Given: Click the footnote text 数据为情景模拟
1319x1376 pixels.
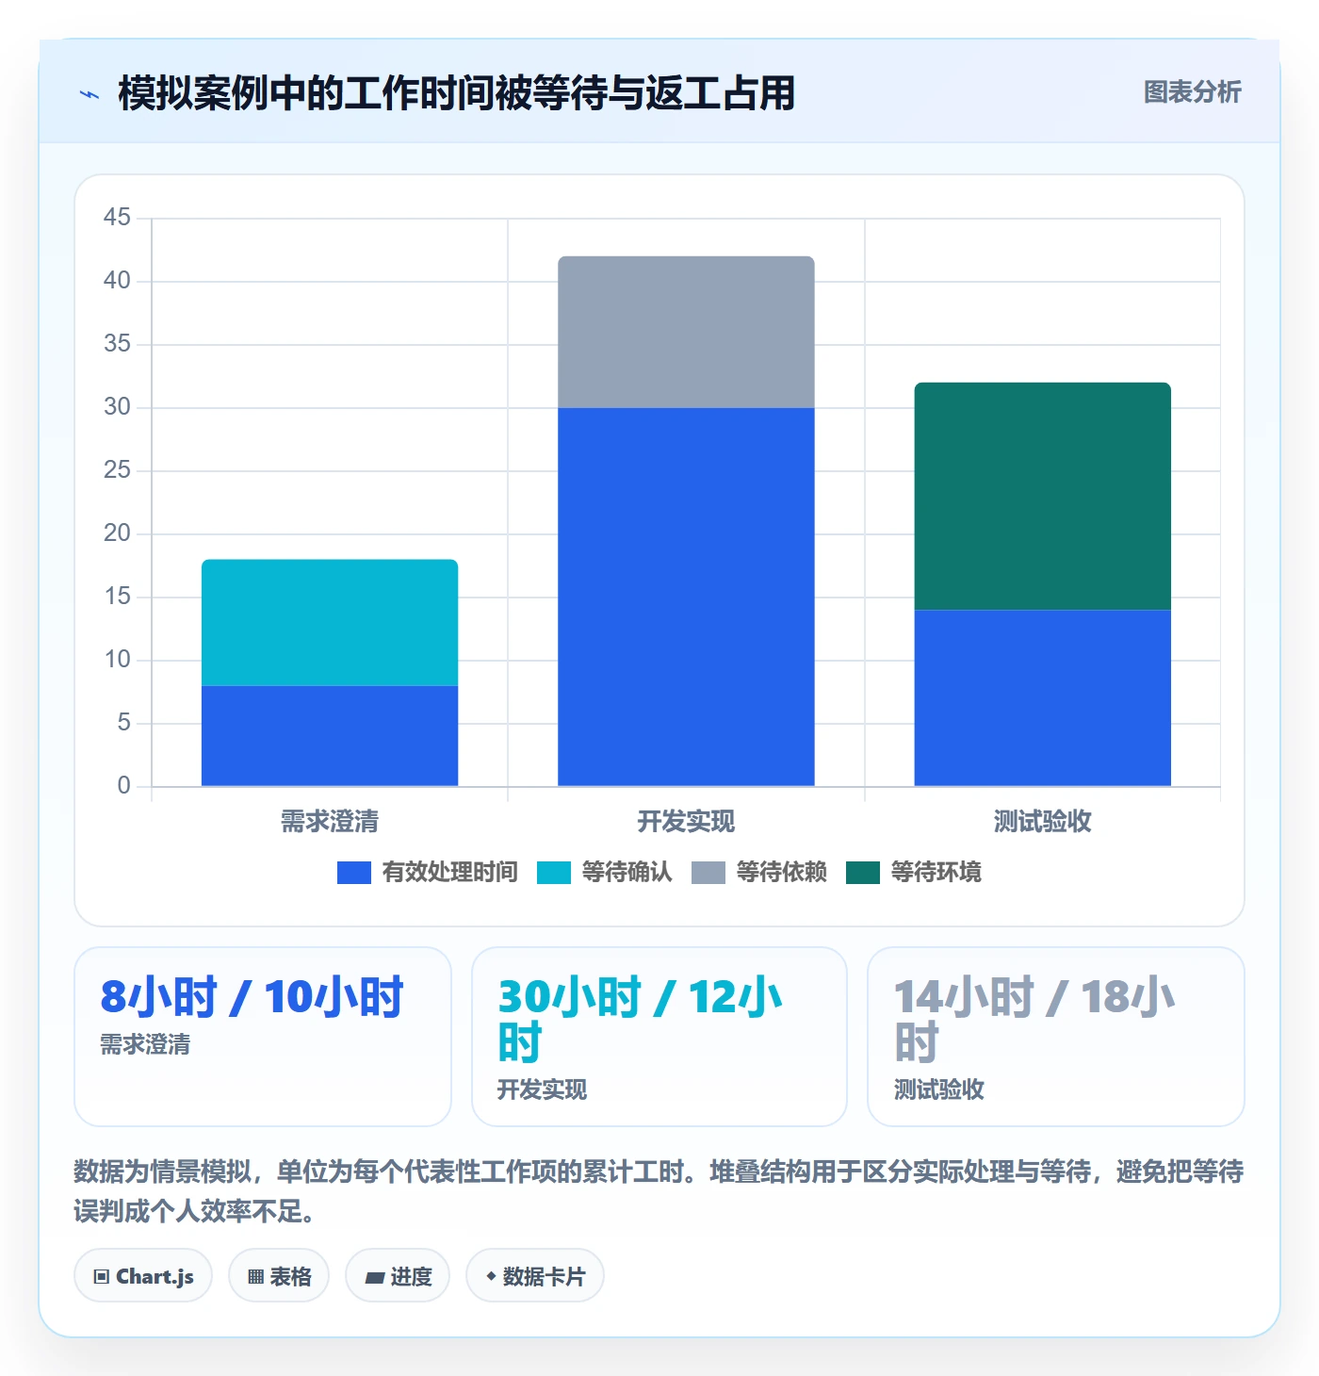Looking at the screenshot, I should click(163, 1171).
